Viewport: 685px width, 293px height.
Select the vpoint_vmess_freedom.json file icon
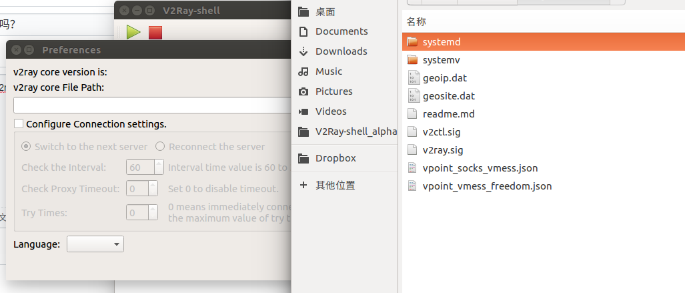[412, 186]
